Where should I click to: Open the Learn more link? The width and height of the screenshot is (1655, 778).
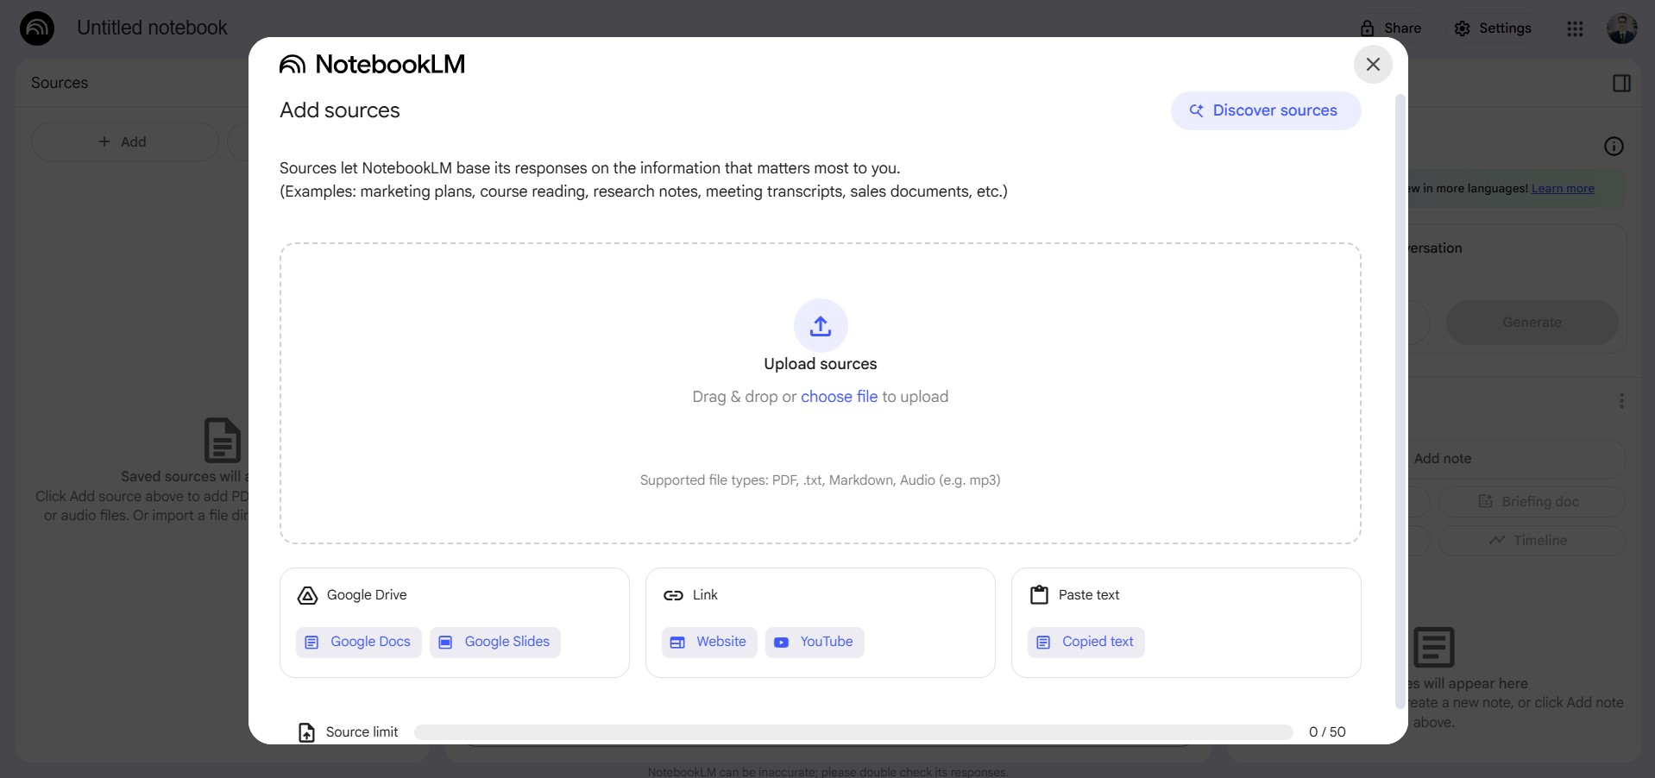click(x=1563, y=189)
